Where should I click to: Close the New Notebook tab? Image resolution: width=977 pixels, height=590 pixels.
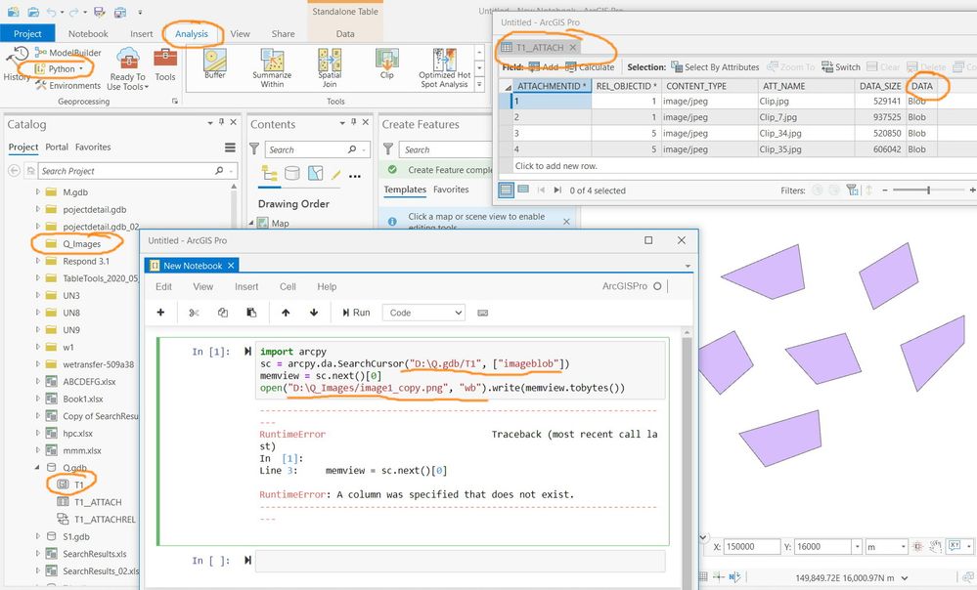click(231, 265)
